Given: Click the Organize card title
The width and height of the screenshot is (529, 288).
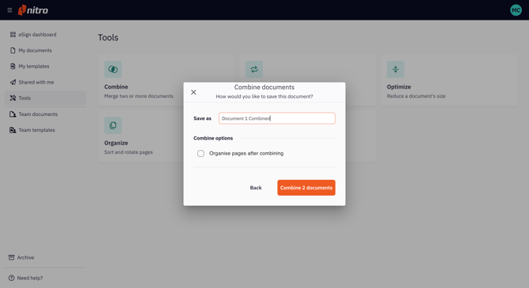Looking at the screenshot, I should click(x=116, y=143).
